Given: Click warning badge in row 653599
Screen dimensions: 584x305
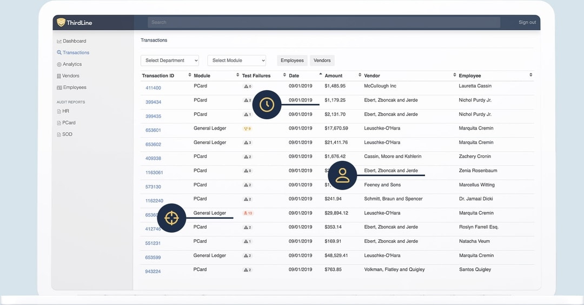Looking at the screenshot, I should pyautogui.click(x=248, y=256).
